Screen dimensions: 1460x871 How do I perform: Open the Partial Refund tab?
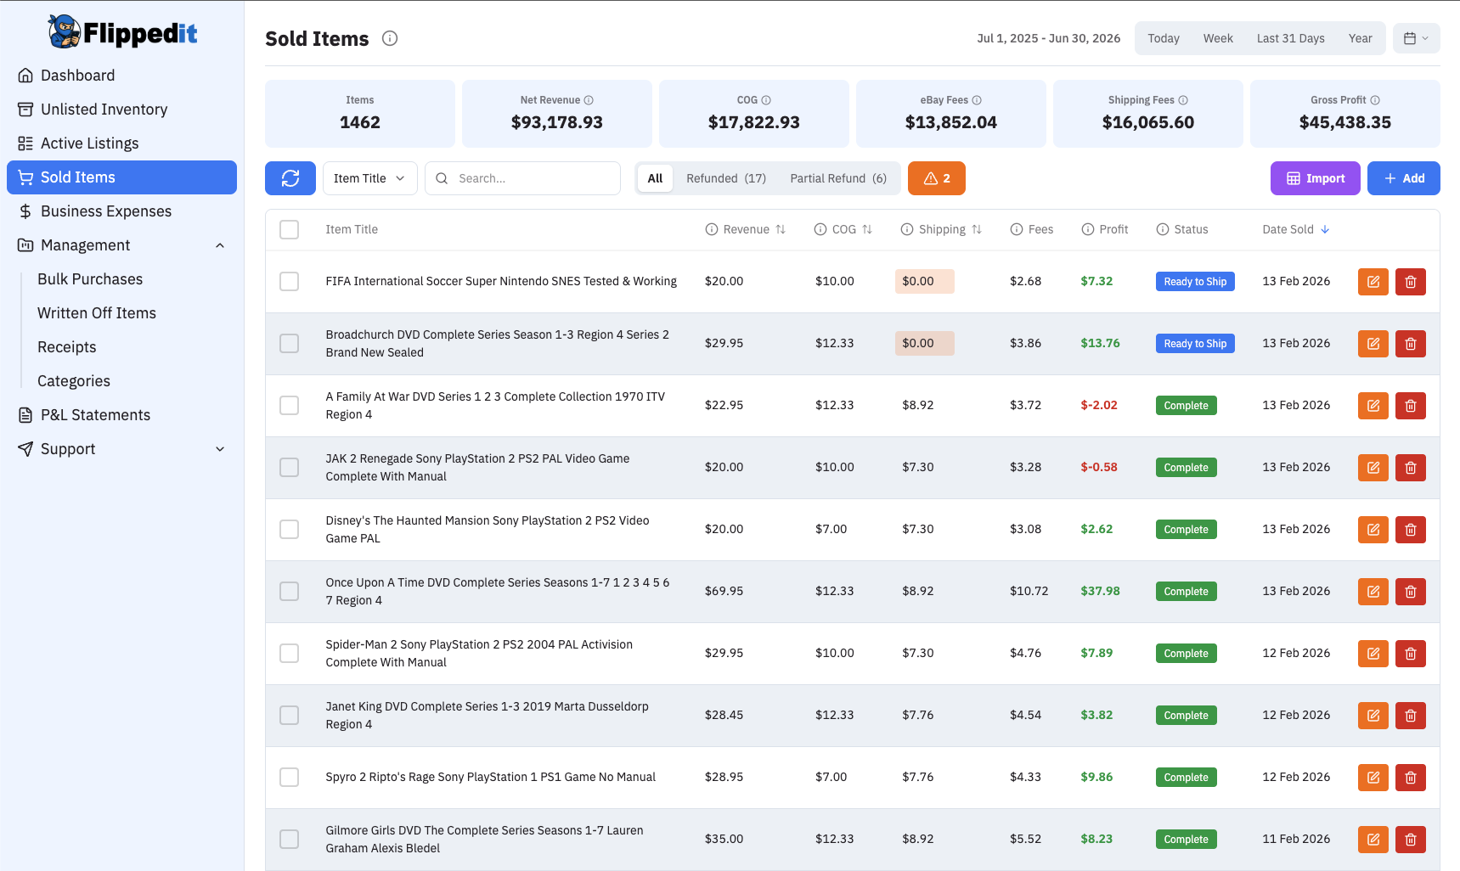(838, 178)
